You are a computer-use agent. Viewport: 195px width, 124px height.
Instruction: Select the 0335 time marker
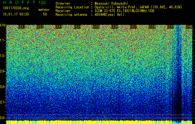point(96,27)
